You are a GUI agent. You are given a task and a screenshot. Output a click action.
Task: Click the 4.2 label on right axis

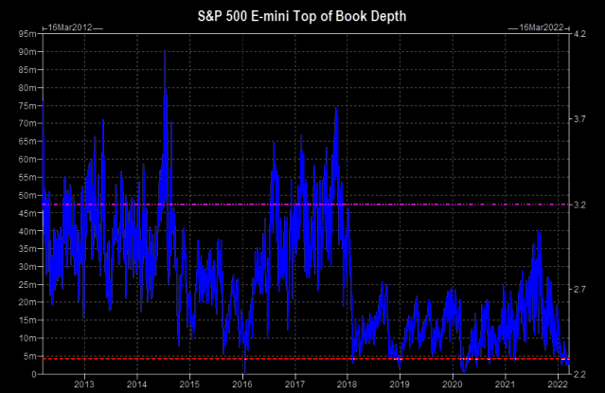point(580,34)
